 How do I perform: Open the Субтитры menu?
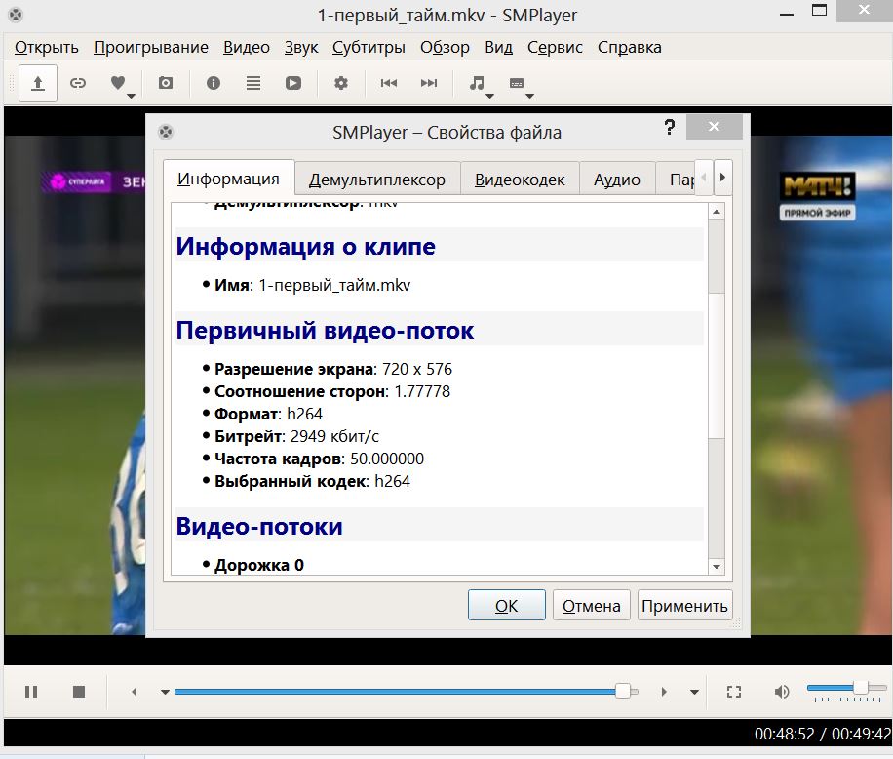pos(369,47)
